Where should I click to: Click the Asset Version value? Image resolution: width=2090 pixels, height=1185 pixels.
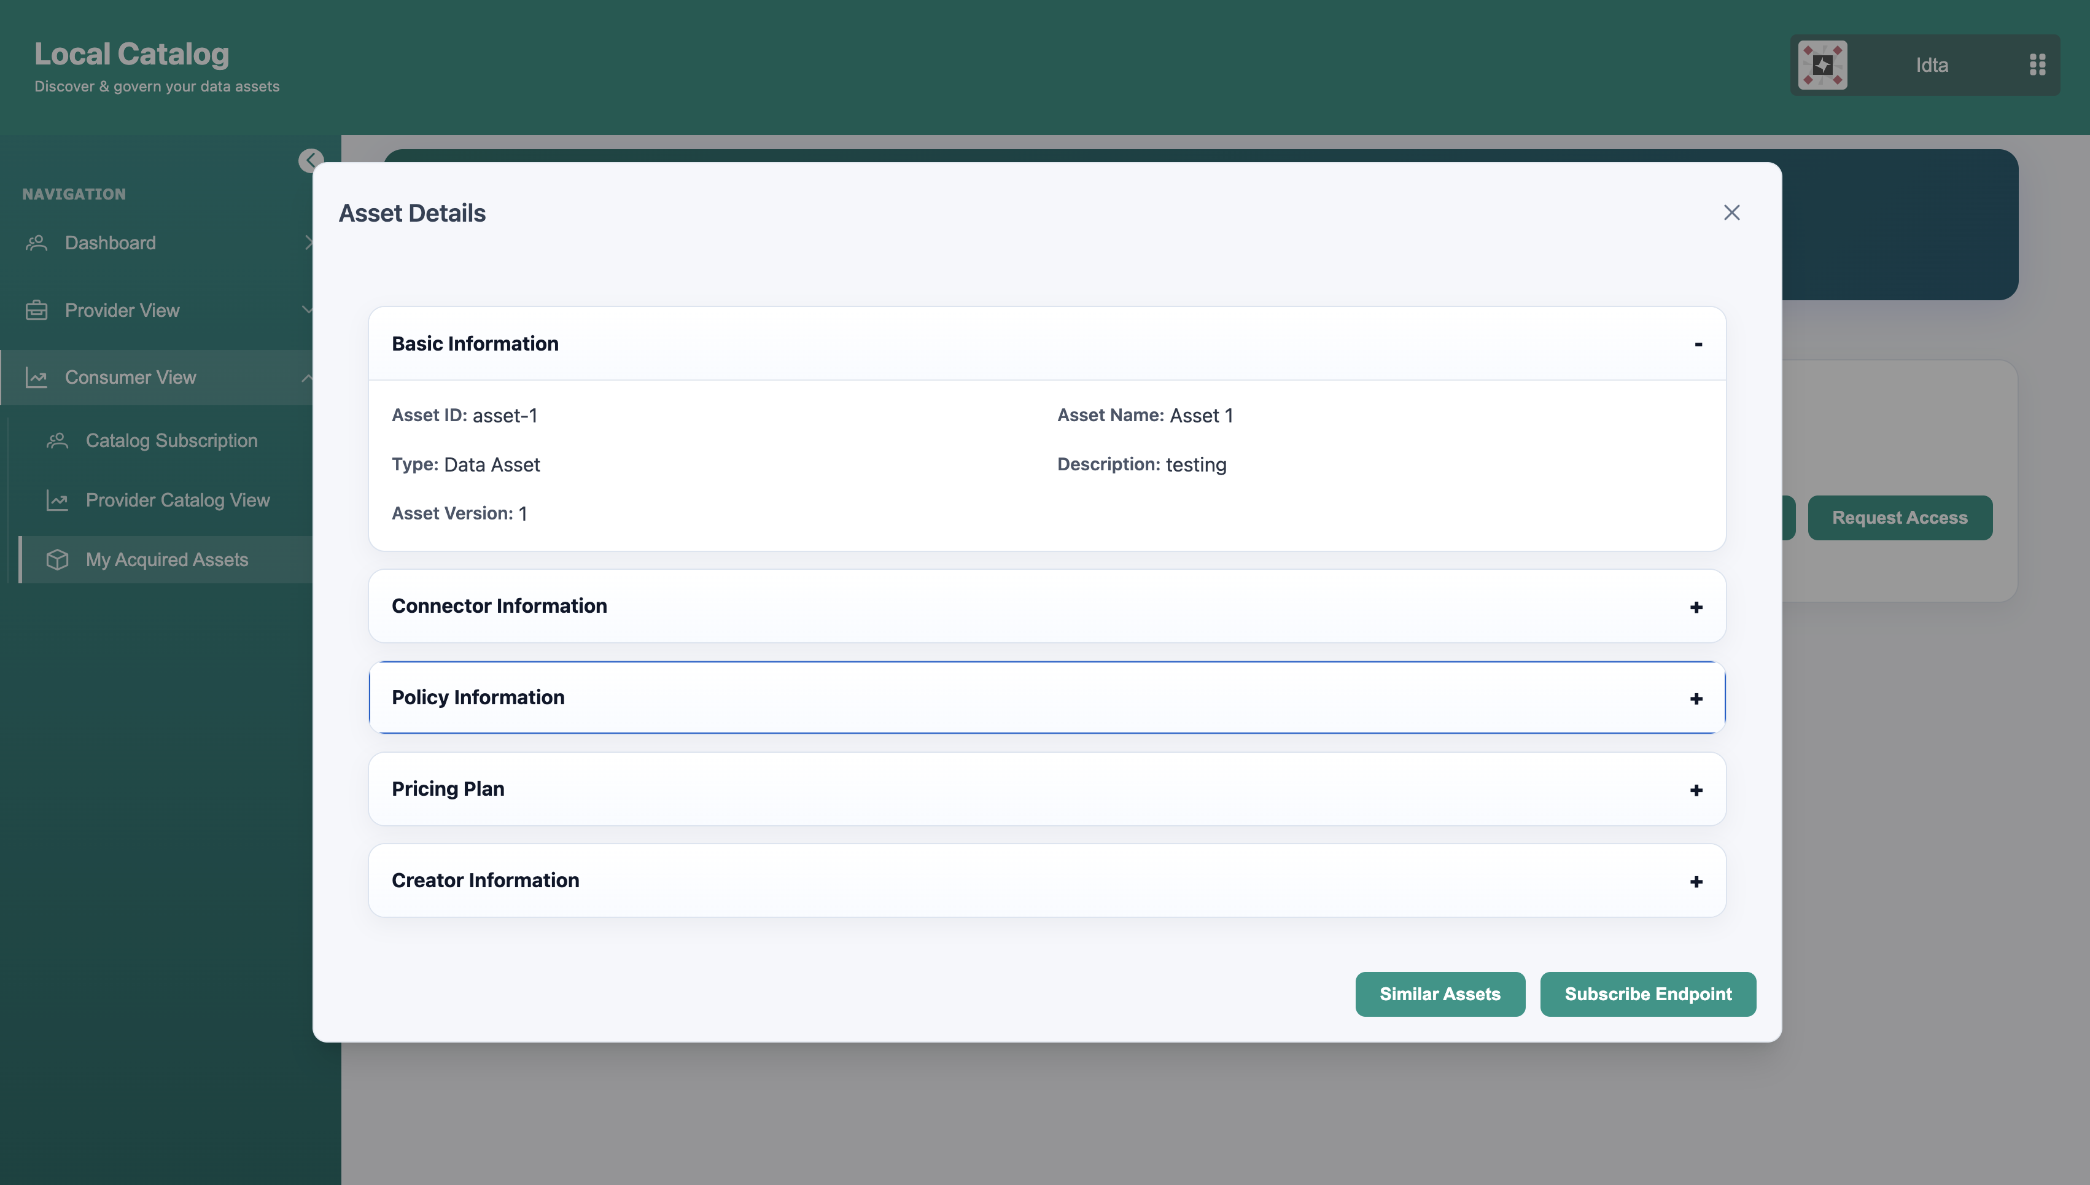point(522,513)
